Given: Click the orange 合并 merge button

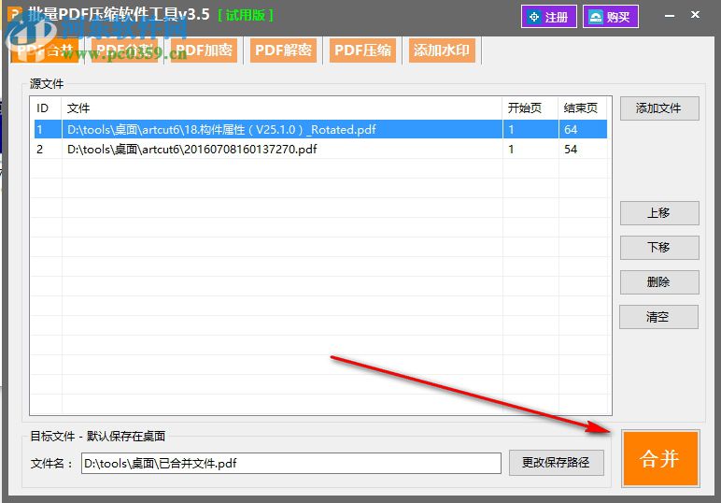Looking at the screenshot, I should 660,458.
